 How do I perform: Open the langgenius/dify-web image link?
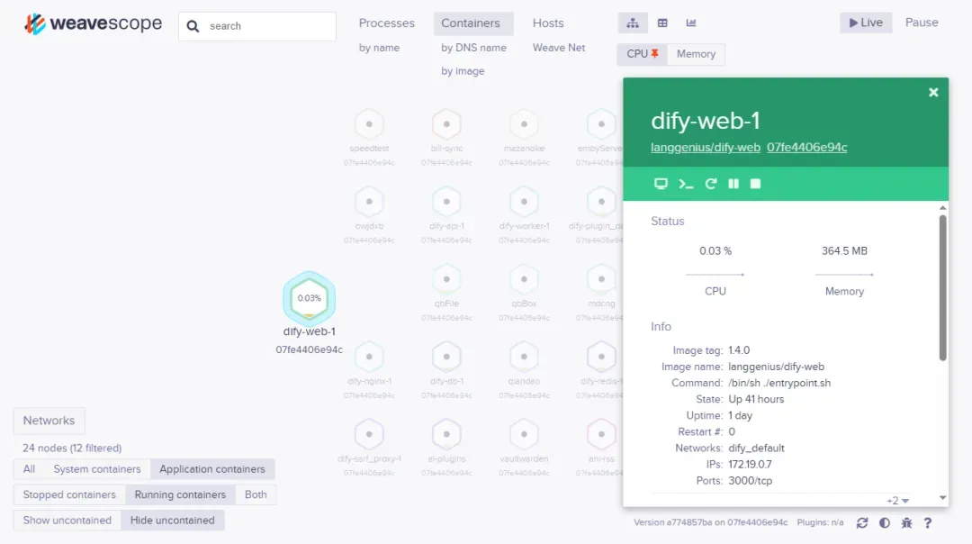click(706, 147)
